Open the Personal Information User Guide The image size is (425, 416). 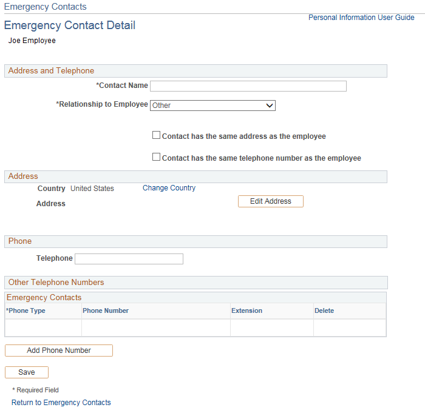pos(361,18)
